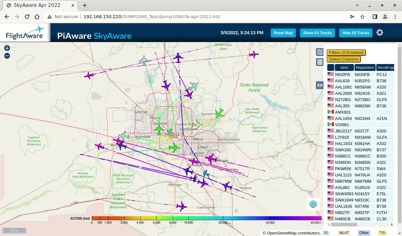This screenshot has height=236, width=402.
Task: Open Chrome three-dot menu
Action: tap(395, 17)
